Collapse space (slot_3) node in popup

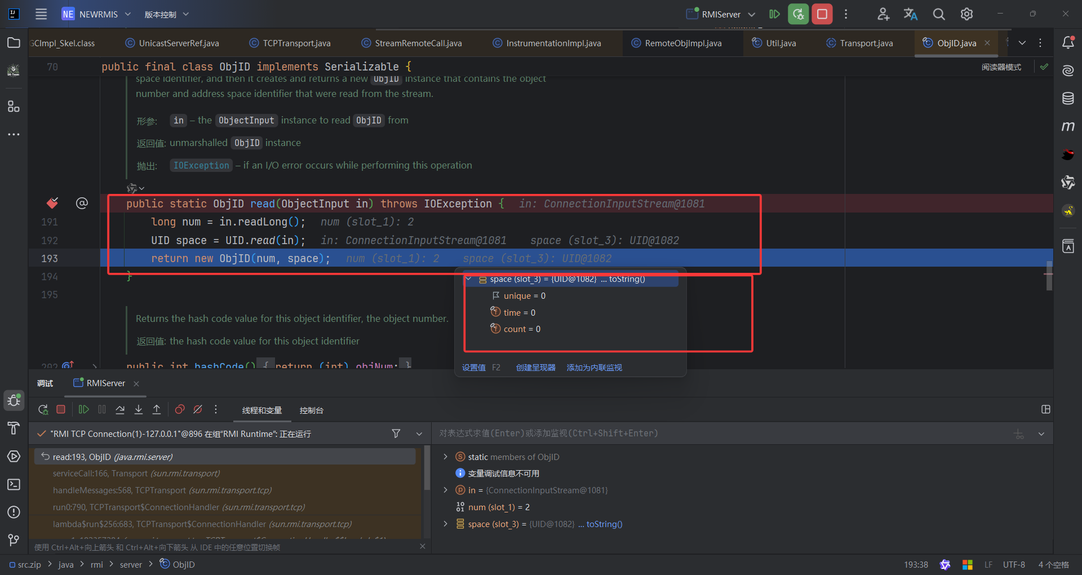468,279
